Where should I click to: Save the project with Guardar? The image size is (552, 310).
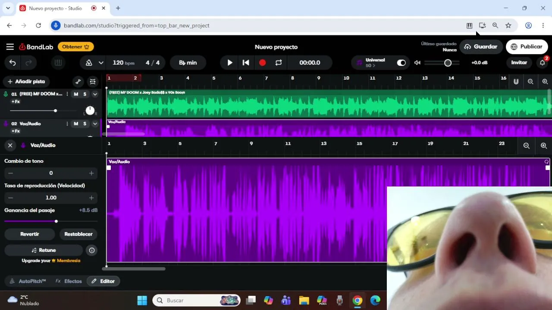[481, 47]
